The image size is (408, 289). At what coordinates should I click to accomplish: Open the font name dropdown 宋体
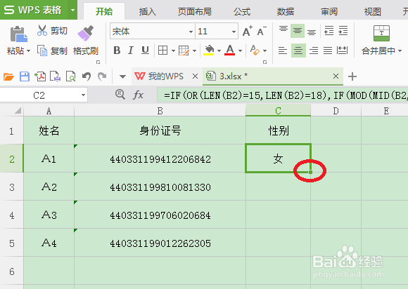[191, 32]
